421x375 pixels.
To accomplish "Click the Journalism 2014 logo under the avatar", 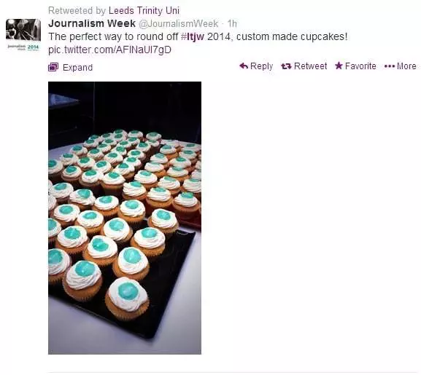I will click(23, 47).
